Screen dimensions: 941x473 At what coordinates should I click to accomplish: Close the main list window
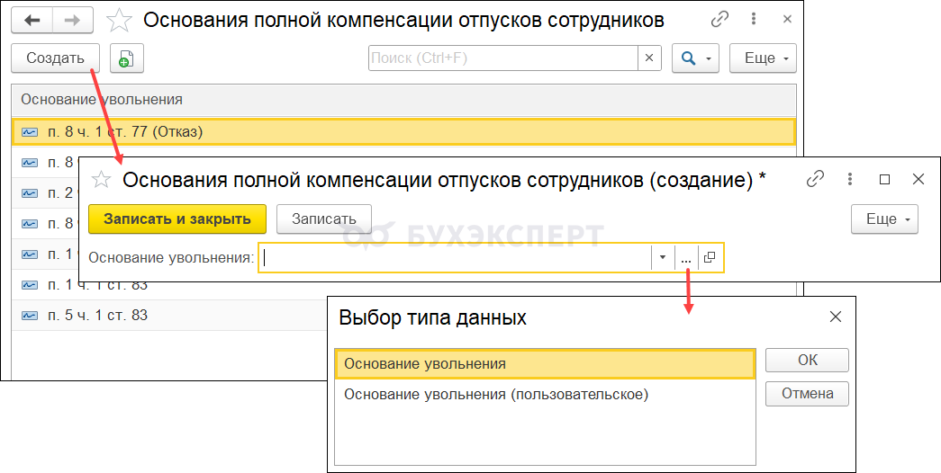787,20
